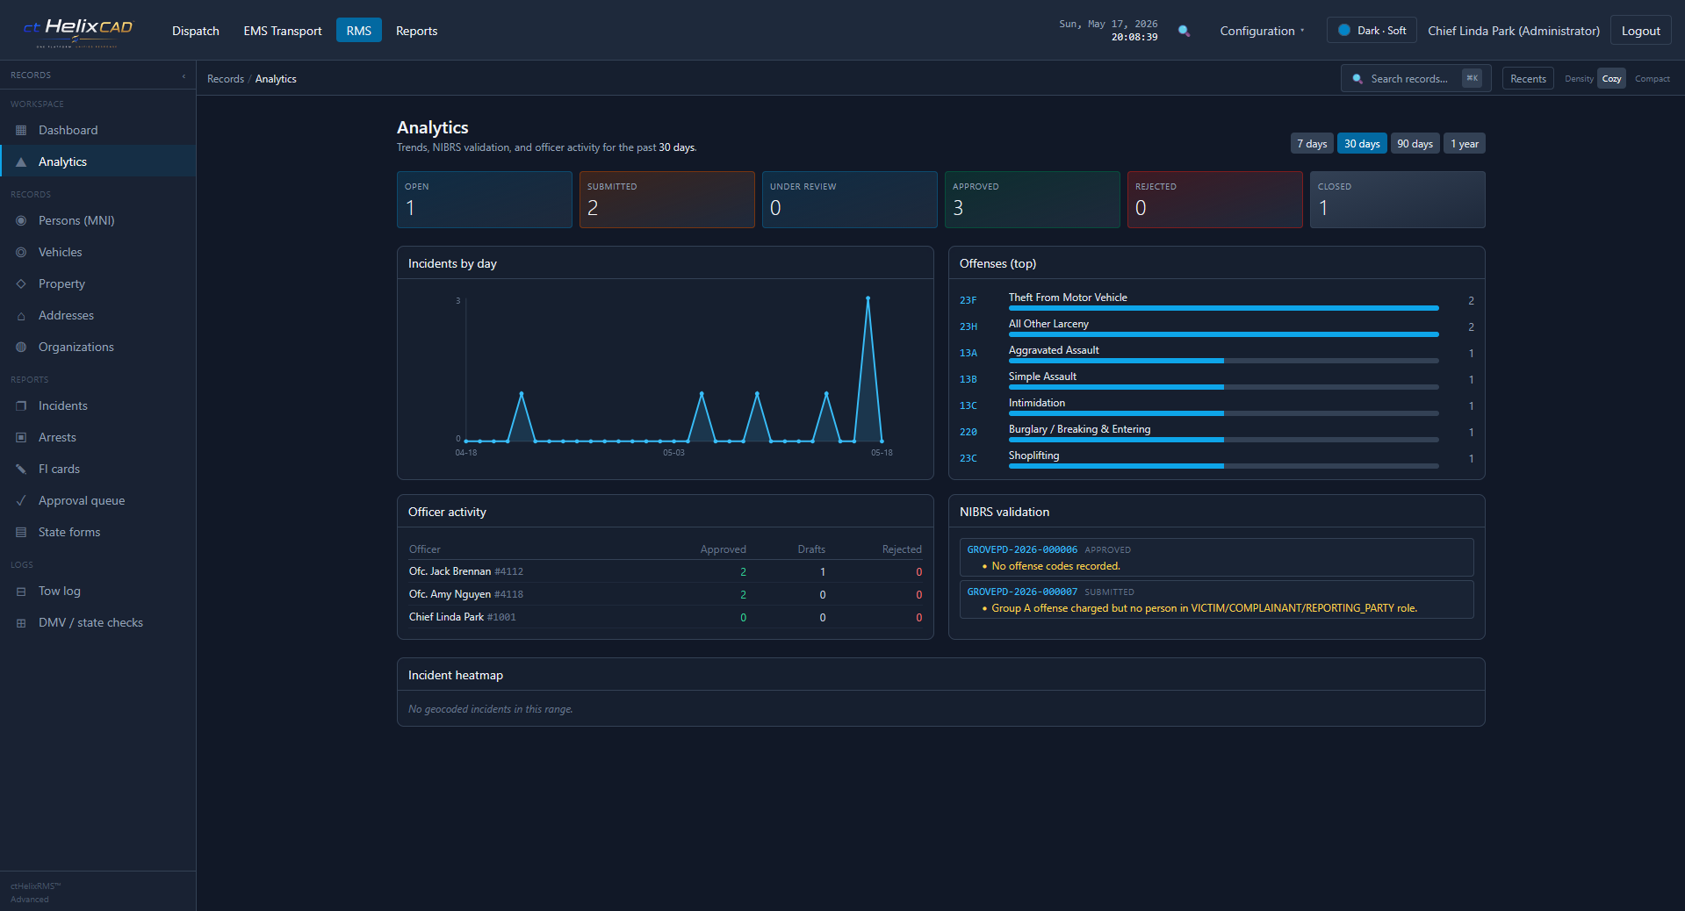
Task: Open Vehicles in the sidebar
Action: 97,252
